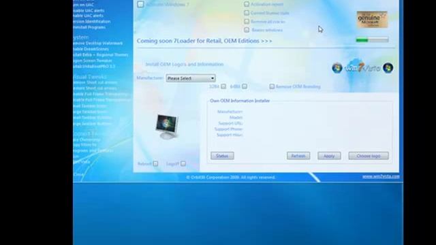Open the www.win7vista.com link
The image size is (436, 245).
[381, 176]
